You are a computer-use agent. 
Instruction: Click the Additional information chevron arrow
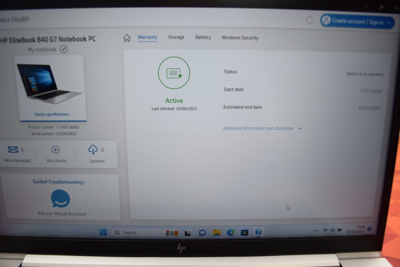tap(300, 128)
